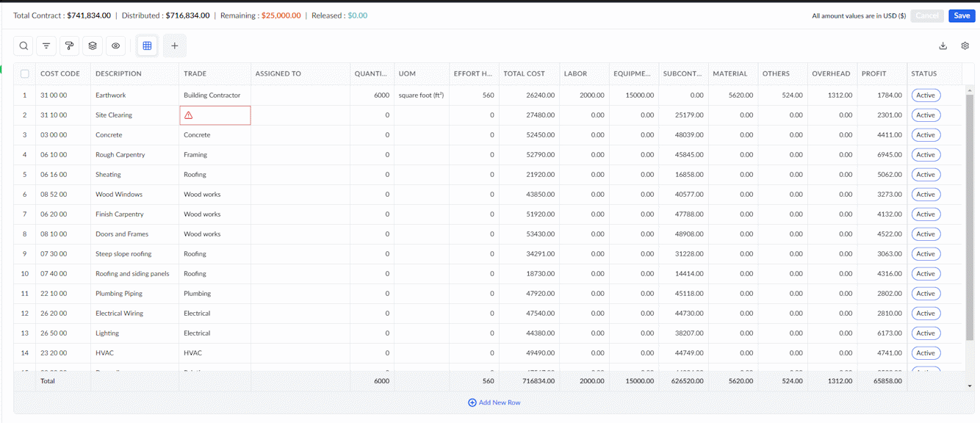The height and width of the screenshot is (423, 980).
Task: Open the Framing trade cell for Rough Carpentry
Action: point(215,155)
